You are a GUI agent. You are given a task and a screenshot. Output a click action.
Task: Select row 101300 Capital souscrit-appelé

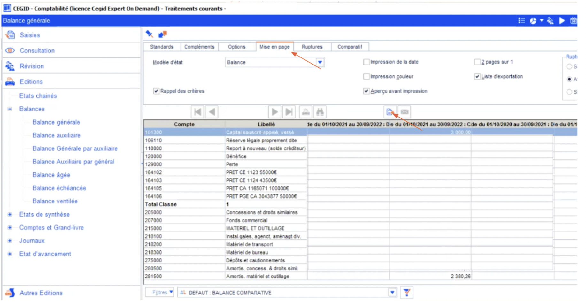360,132
